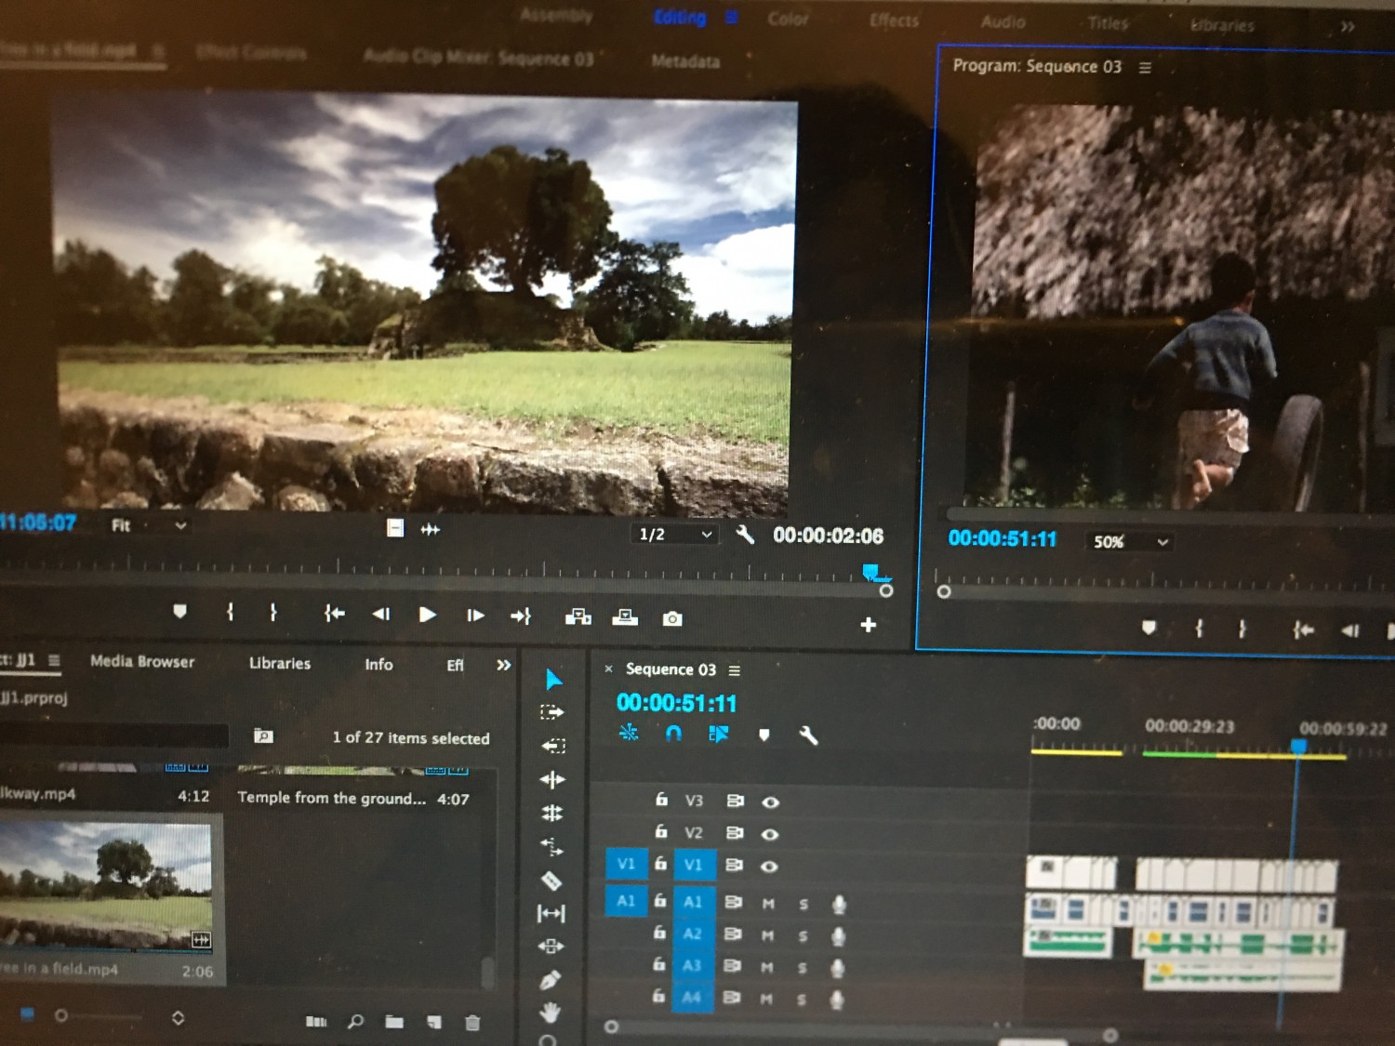
Task: Select the Ripple Edit tool
Action: pos(551,779)
